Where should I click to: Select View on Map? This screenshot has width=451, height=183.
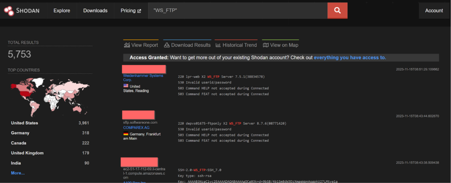[281, 45]
